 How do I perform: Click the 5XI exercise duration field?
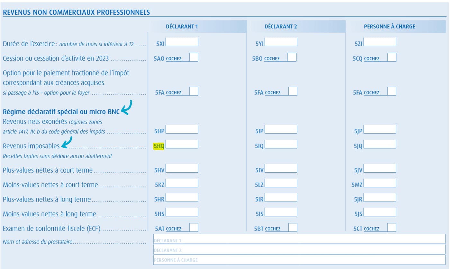(182, 42)
